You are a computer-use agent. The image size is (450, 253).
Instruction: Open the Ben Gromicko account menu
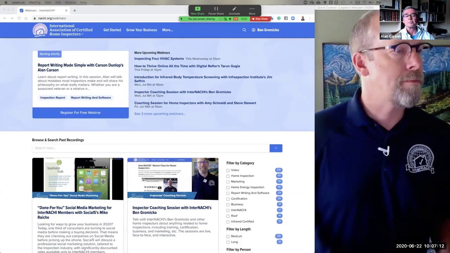pyautogui.click(x=265, y=30)
